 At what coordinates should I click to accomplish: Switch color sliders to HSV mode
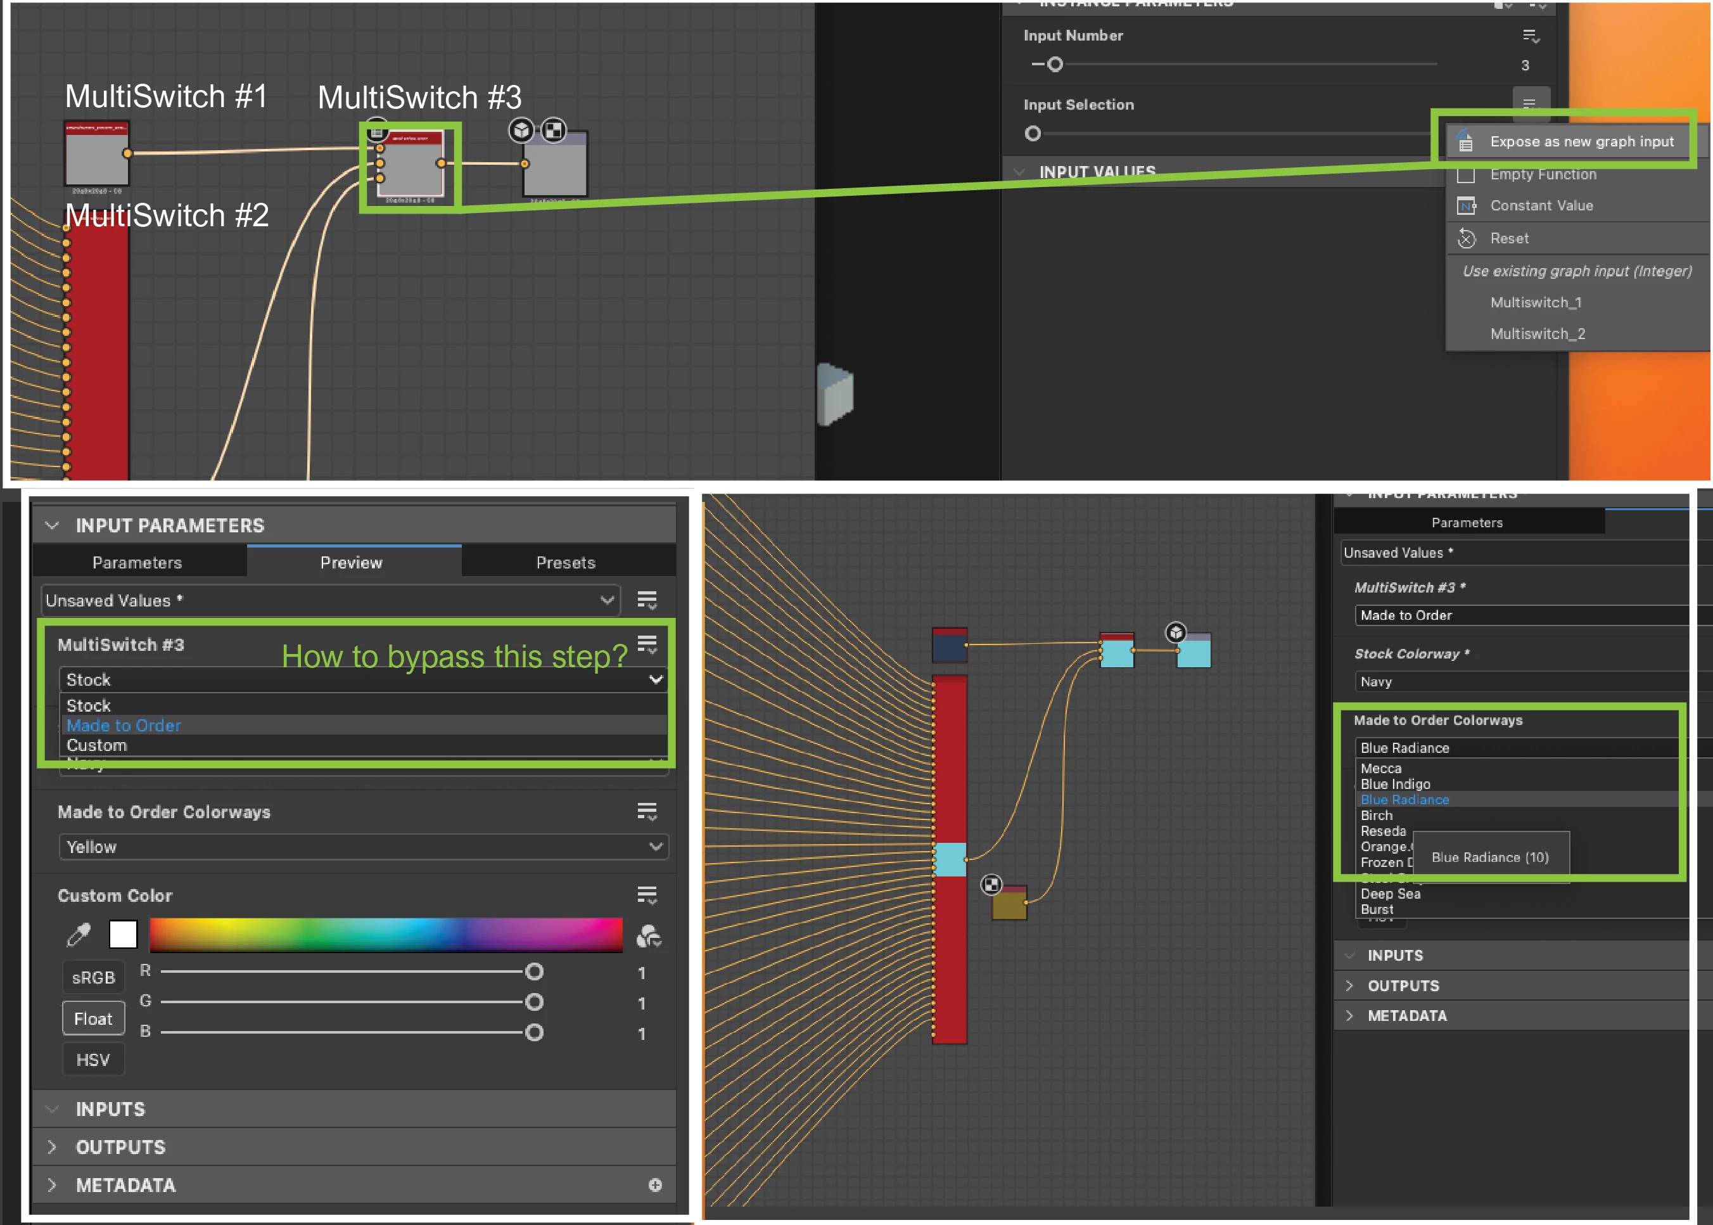[x=92, y=1060]
